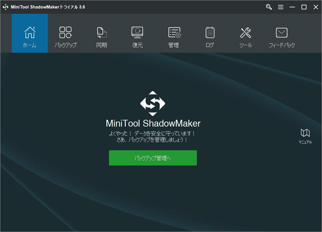Open the hamburger menu in title bar
The image size is (322, 232).
(281, 7)
